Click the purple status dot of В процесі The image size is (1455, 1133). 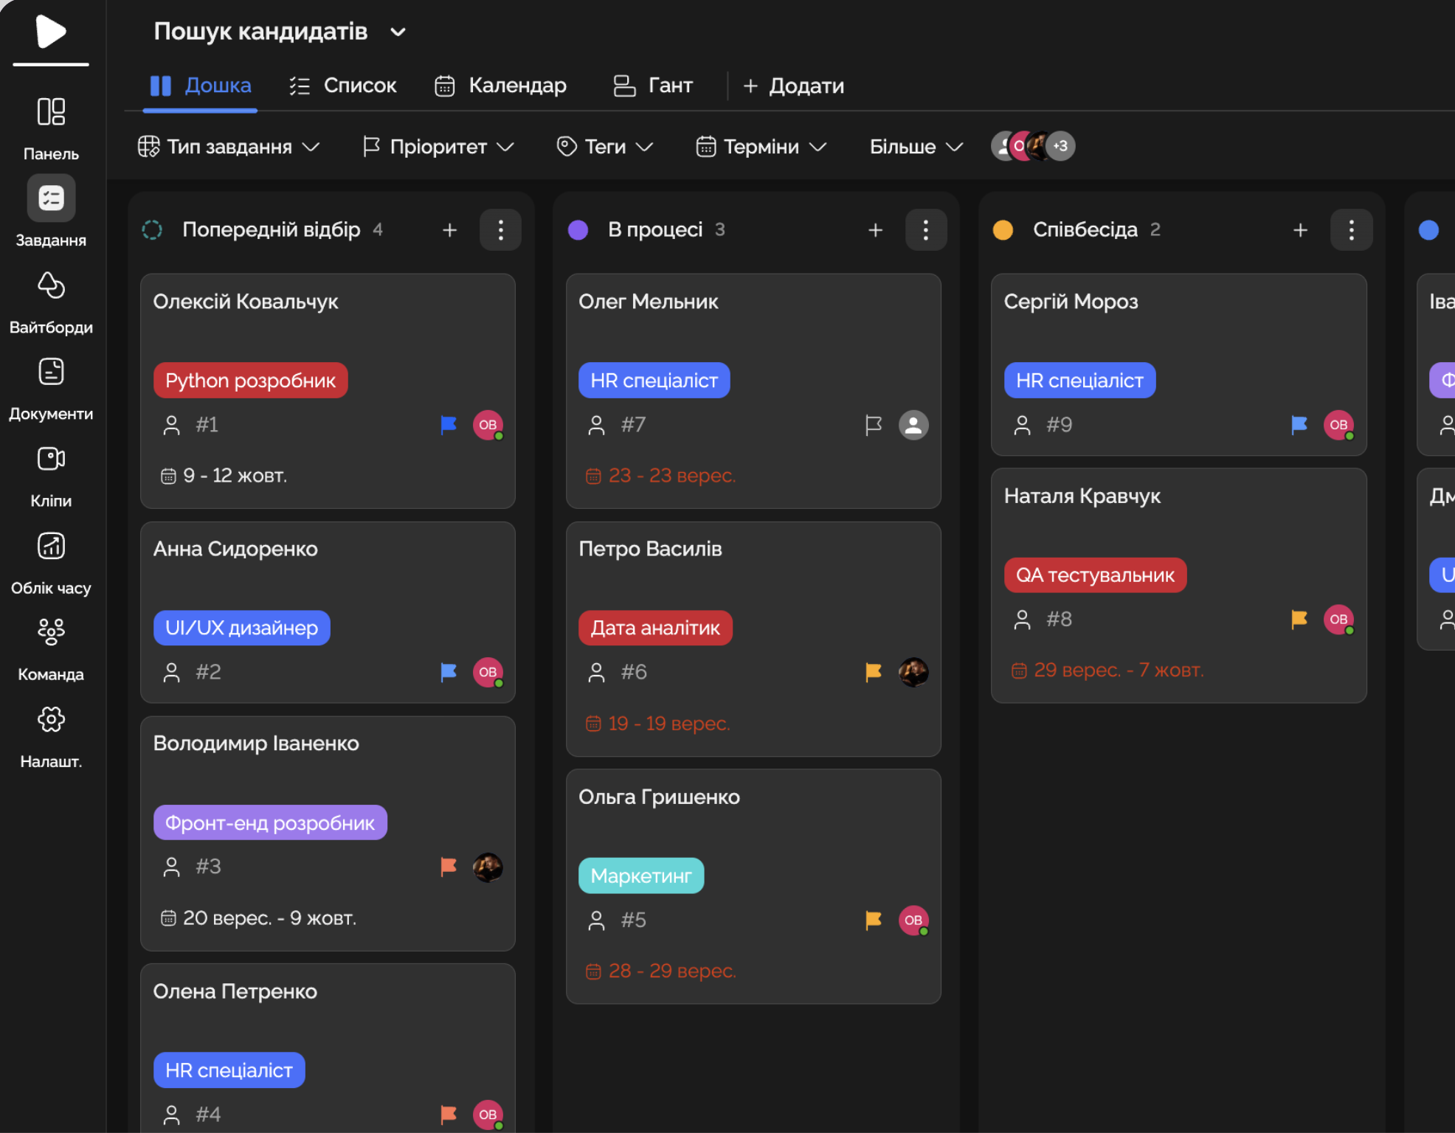coord(577,229)
